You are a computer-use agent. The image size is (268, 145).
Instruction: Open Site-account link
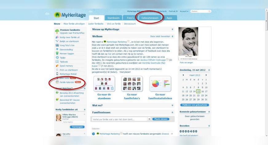130,24
